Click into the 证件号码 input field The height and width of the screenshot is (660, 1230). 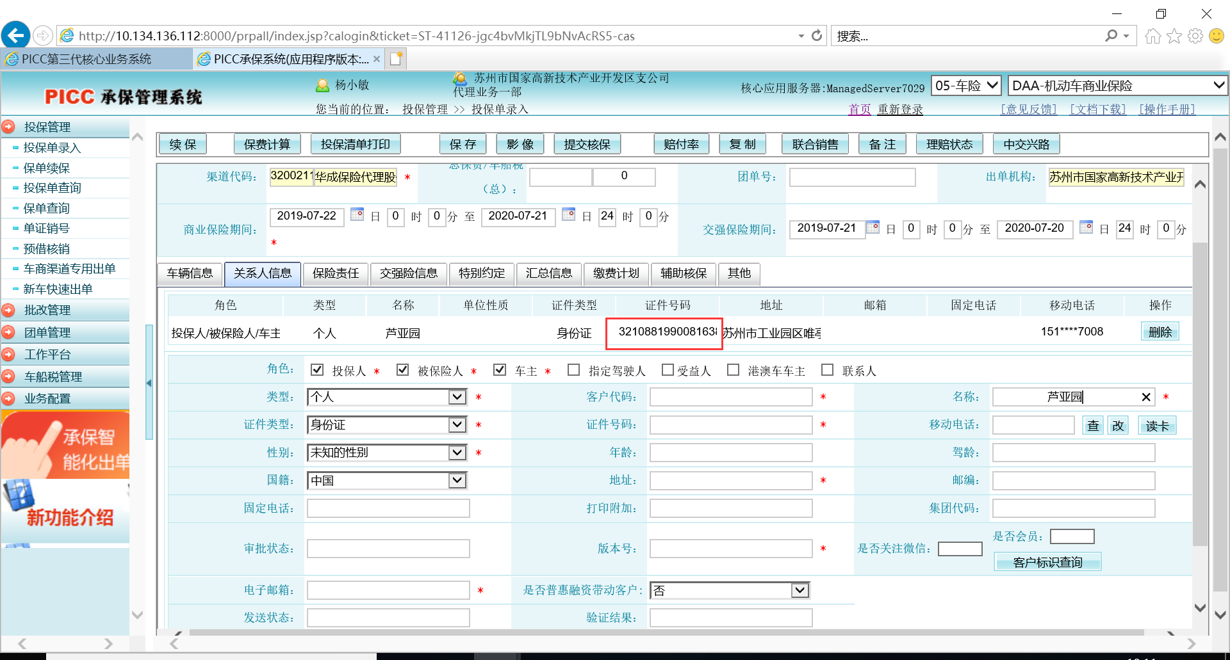[x=730, y=425]
